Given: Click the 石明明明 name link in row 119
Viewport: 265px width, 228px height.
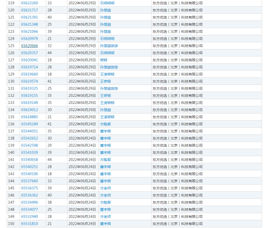Looking at the screenshot, I should [107, 3].
